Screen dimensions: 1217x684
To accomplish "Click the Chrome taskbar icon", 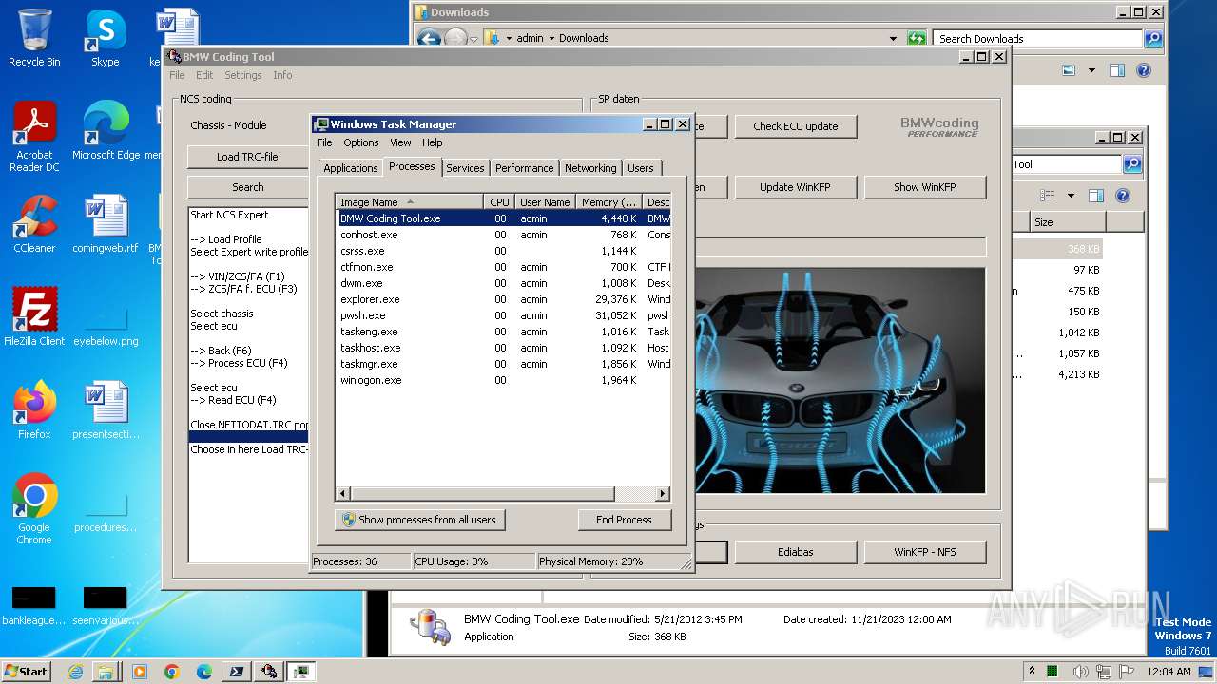I will (x=171, y=672).
